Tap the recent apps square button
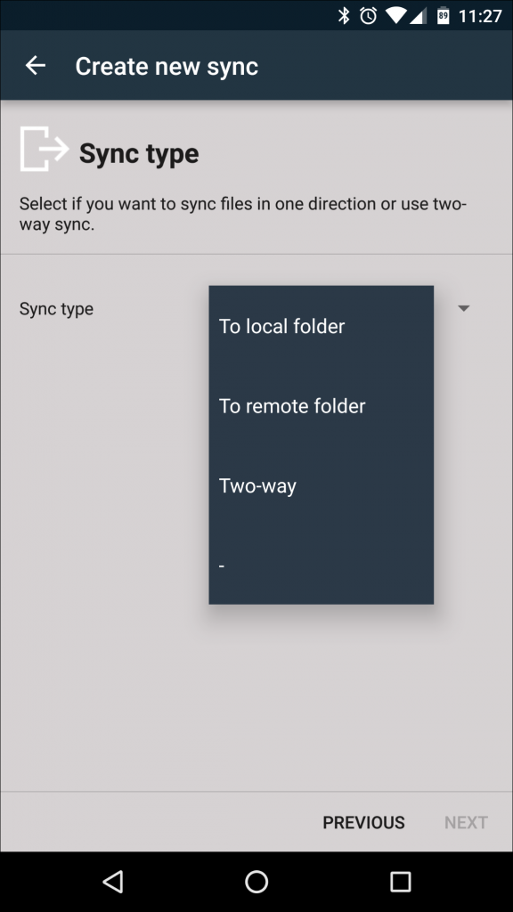The width and height of the screenshot is (513, 912). pos(400,882)
